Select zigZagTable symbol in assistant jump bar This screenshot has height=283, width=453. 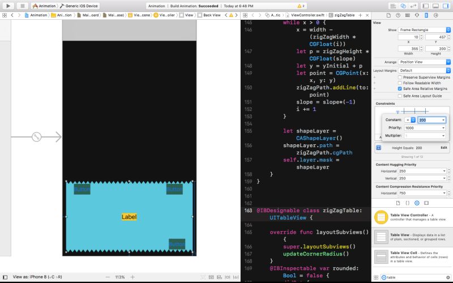tap(342, 15)
